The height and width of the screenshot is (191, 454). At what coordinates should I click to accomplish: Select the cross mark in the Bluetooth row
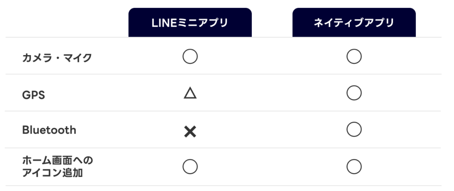190,132
